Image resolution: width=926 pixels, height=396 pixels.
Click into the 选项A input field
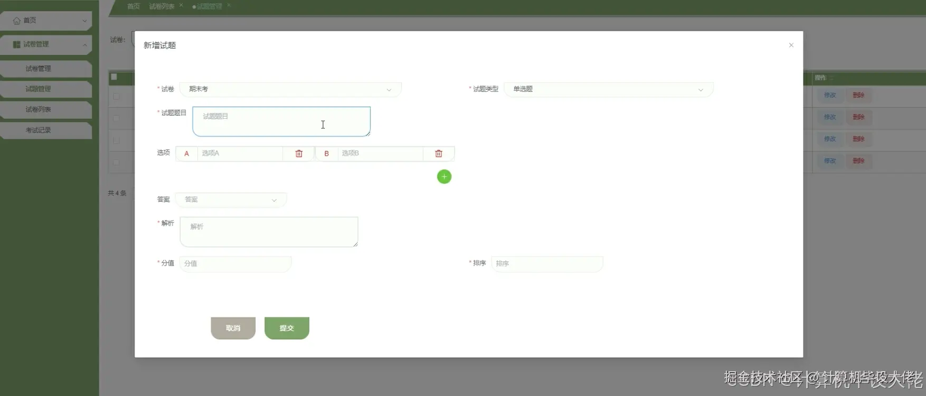click(240, 153)
